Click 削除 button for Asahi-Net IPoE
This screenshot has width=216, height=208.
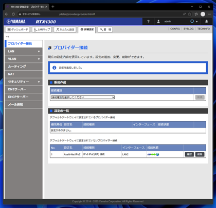point(200,154)
